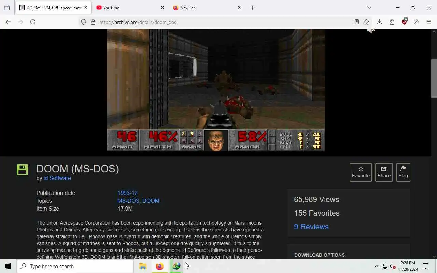The height and width of the screenshot is (273, 437).
Task: Click the DOWNLOAD OPTIONS heading
Action: pyautogui.click(x=320, y=255)
